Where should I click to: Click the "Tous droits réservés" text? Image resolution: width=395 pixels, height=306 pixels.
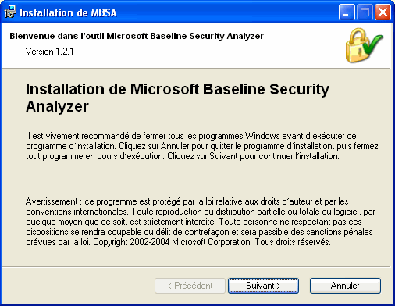[x=293, y=242]
